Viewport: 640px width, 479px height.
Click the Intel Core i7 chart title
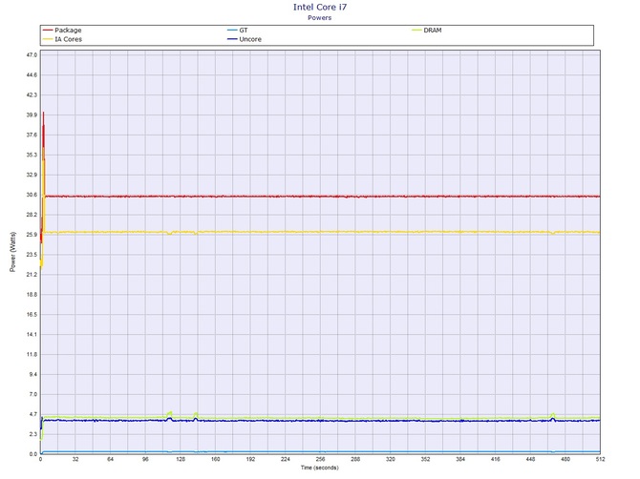click(x=320, y=7)
